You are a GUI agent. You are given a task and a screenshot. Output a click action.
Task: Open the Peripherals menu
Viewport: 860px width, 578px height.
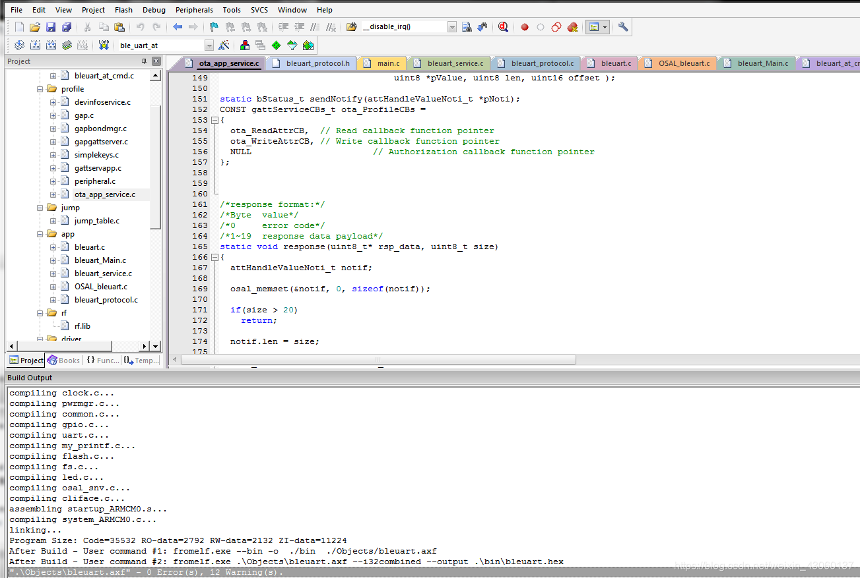tap(194, 10)
